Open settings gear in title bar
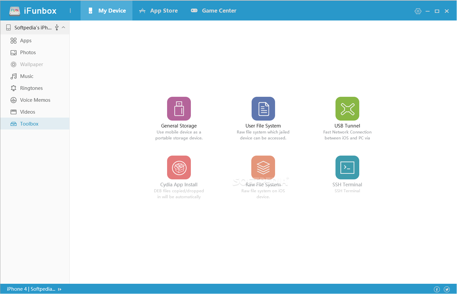457x294 pixels. coord(418,11)
